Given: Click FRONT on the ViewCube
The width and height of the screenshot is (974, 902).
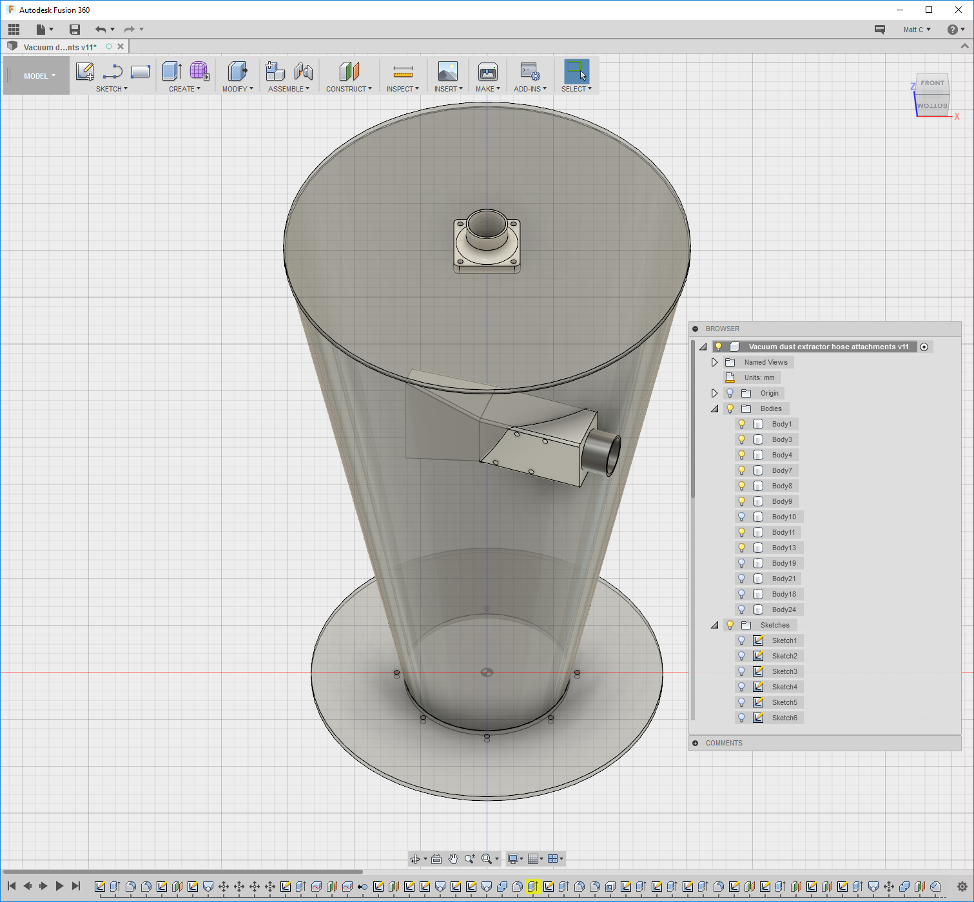Looking at the screenshot, I should coord(932,82).
